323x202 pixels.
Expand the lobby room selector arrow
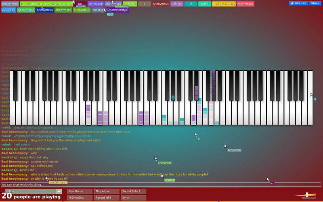(59, 191)
